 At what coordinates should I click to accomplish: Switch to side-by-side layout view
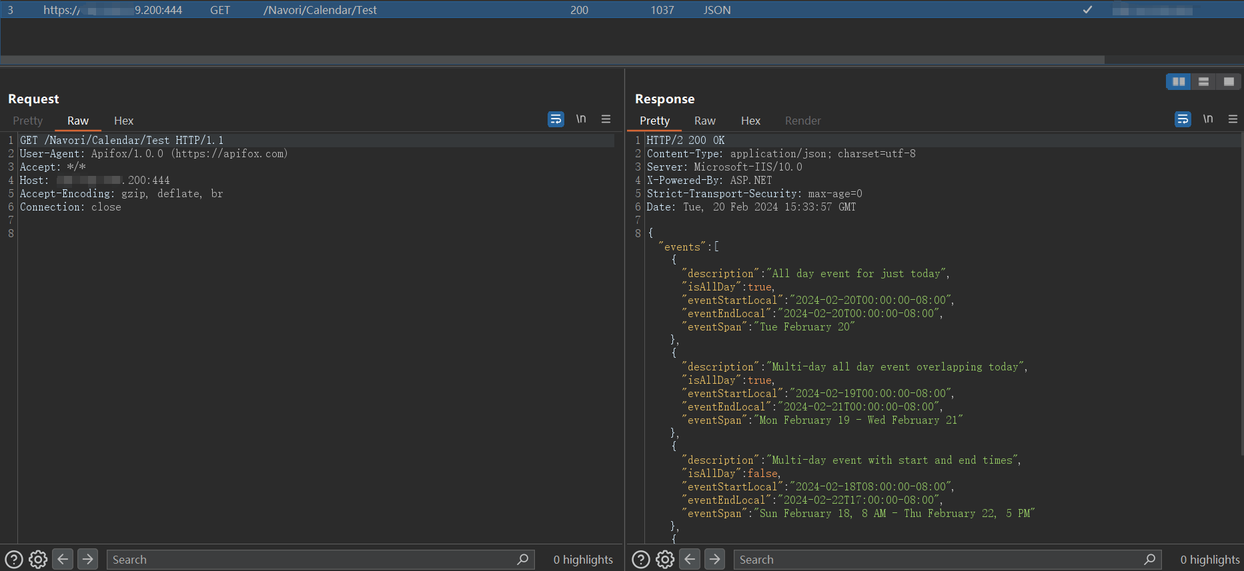(x=1179, y=81)
